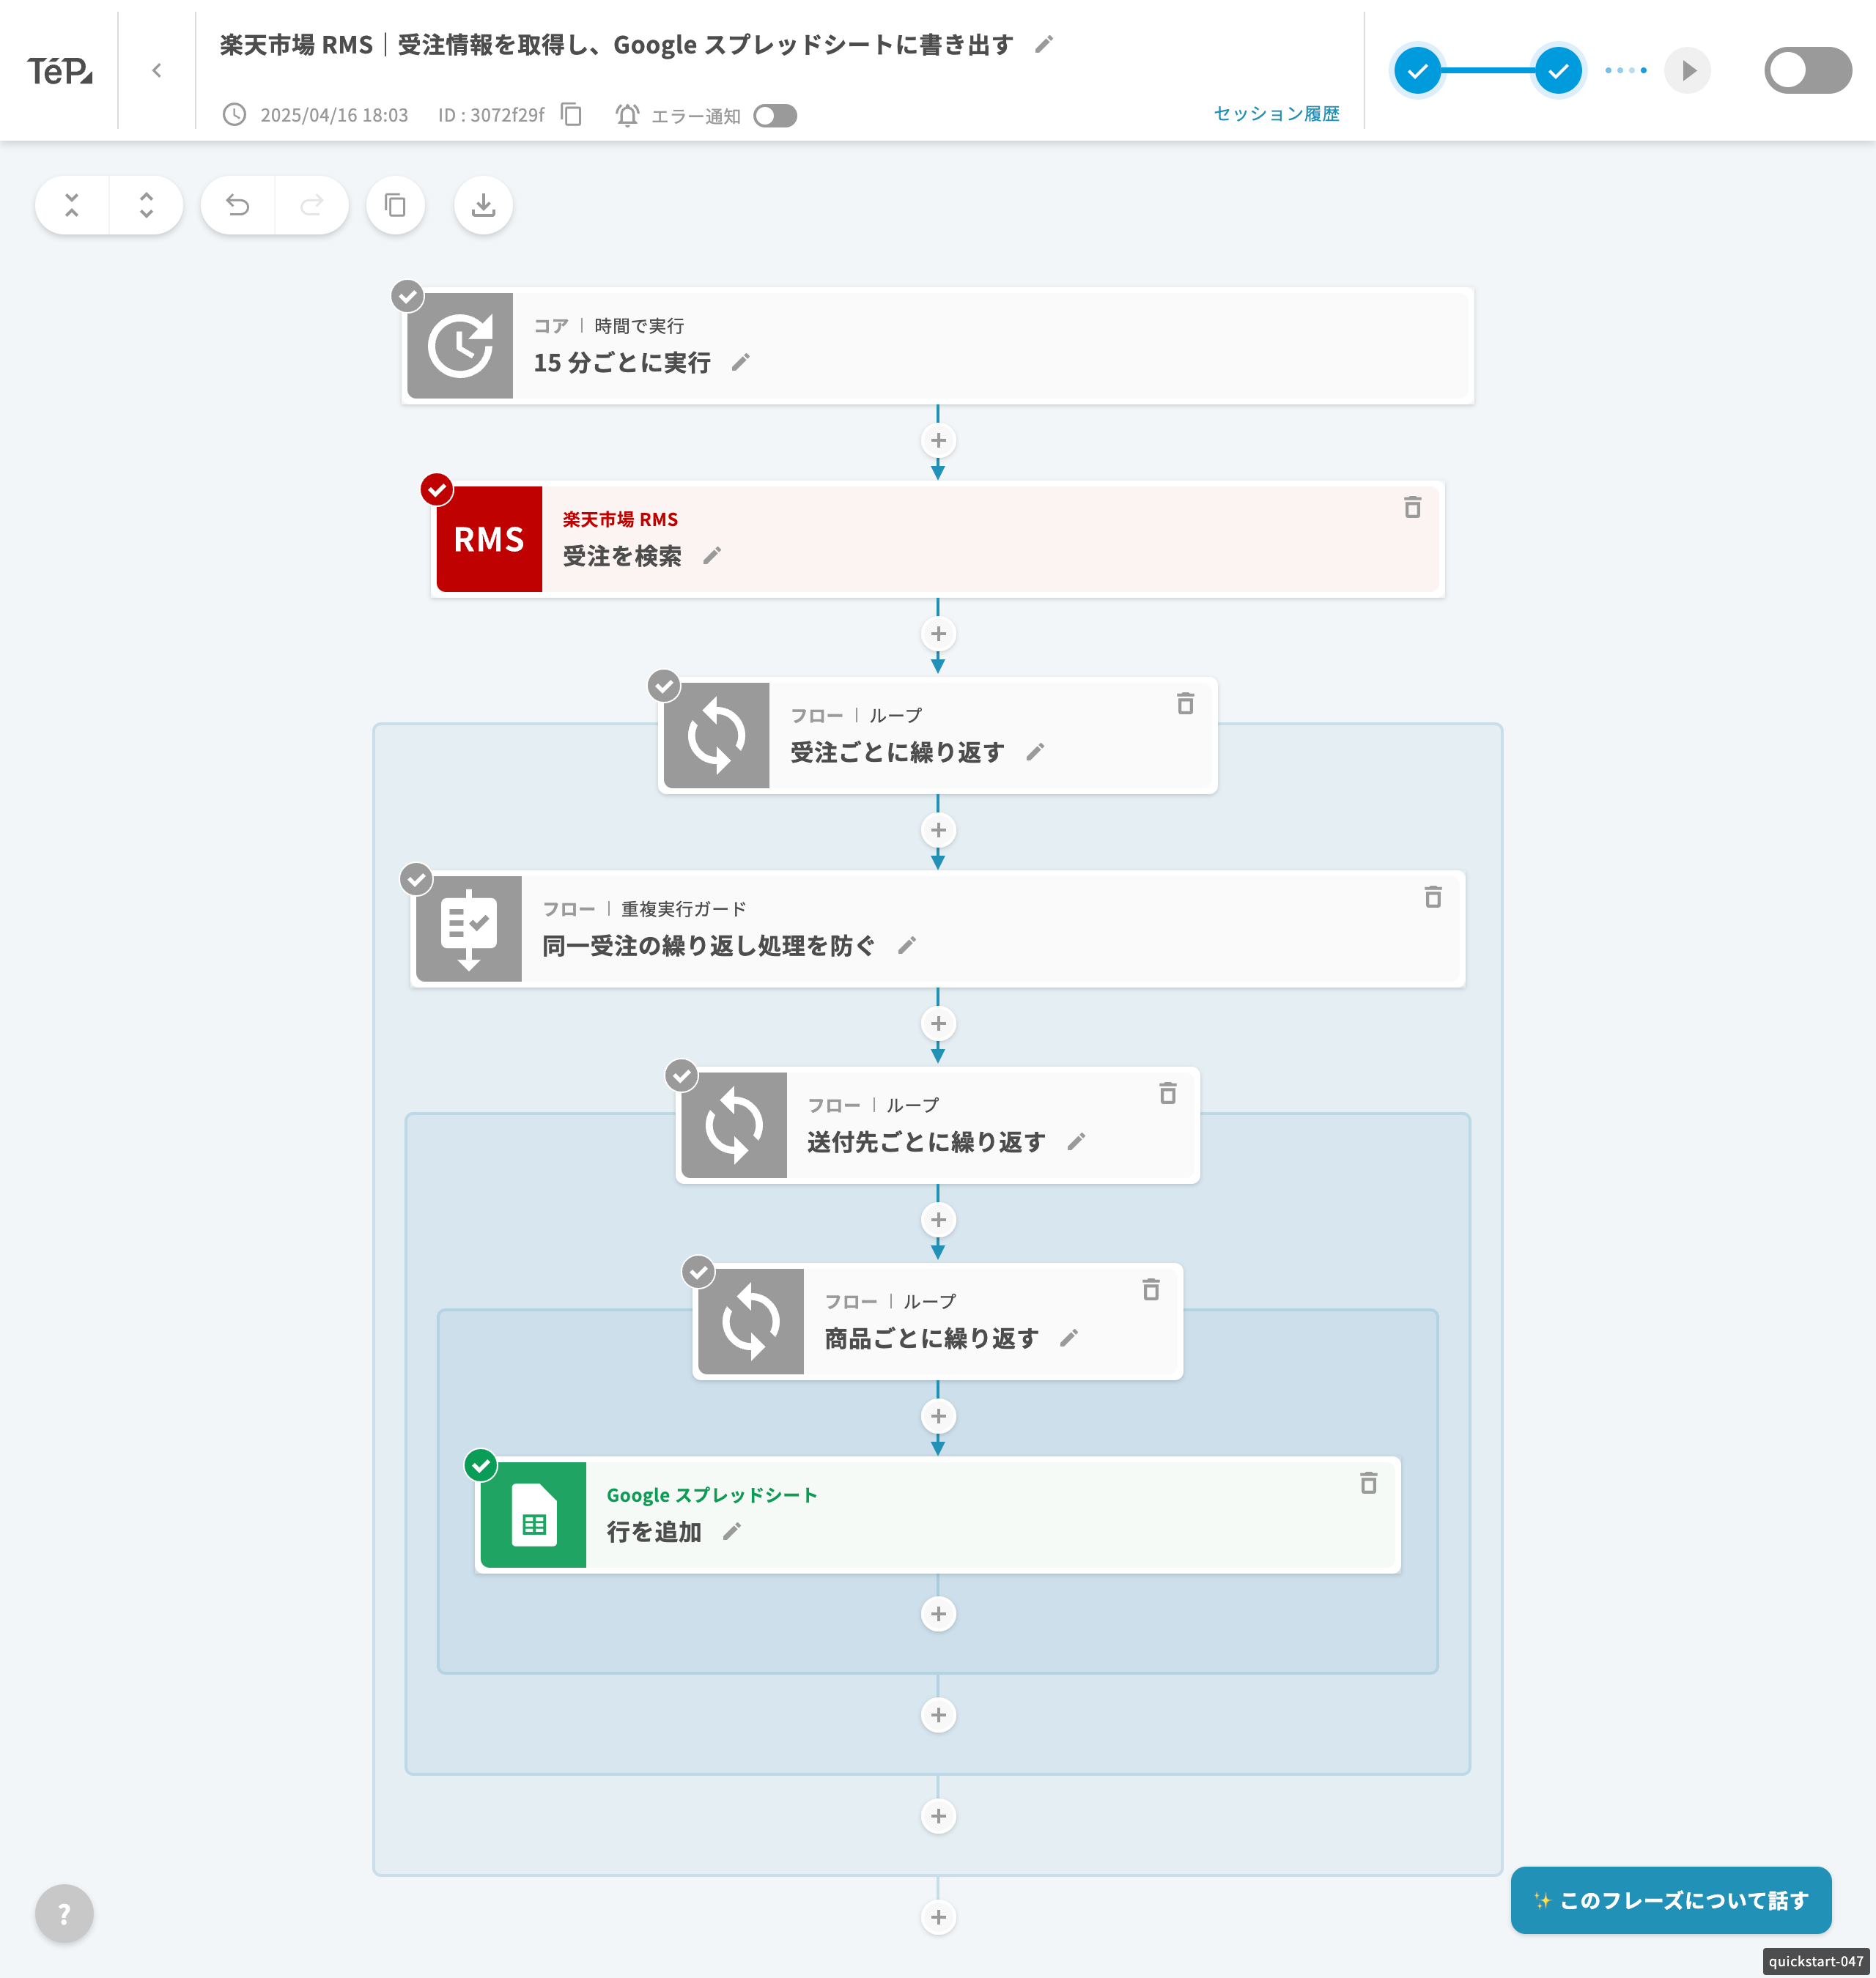Viewport: 1876px width, 1978px height.
Task: Add a step below 行を追加 inside the loop
Action: pyautogui.click(x=938, y=1614)
